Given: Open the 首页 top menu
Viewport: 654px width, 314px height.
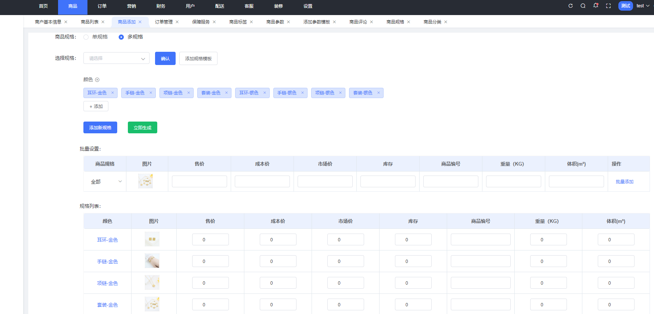Looking at the screenshot, I should (x=43, y=6).
